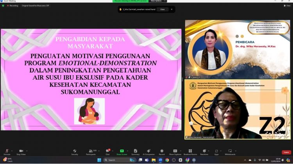293x164 pixels.
Task: Open Whiteboards
Action: pos(230,152)
